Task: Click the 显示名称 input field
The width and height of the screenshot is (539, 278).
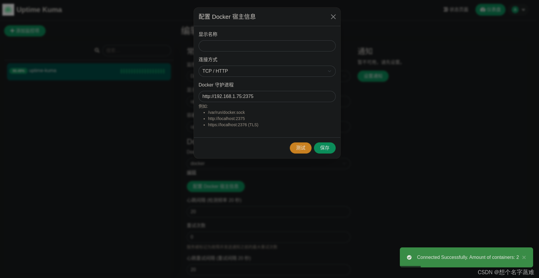Action: point(267,46)
